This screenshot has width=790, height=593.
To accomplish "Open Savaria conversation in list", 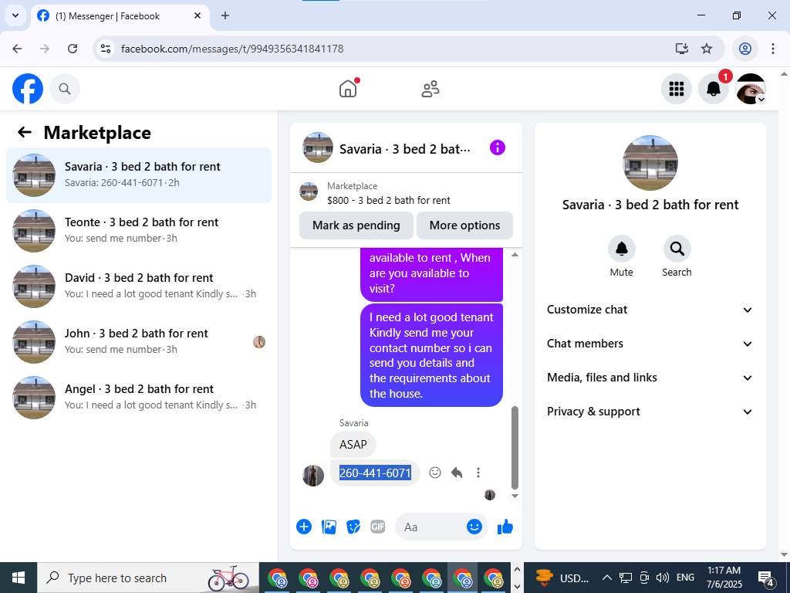I will tap(139, 175).
